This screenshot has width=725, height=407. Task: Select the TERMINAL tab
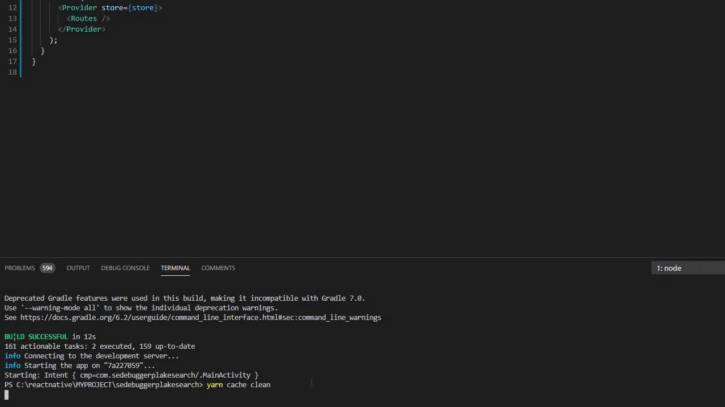click(175, 268)
